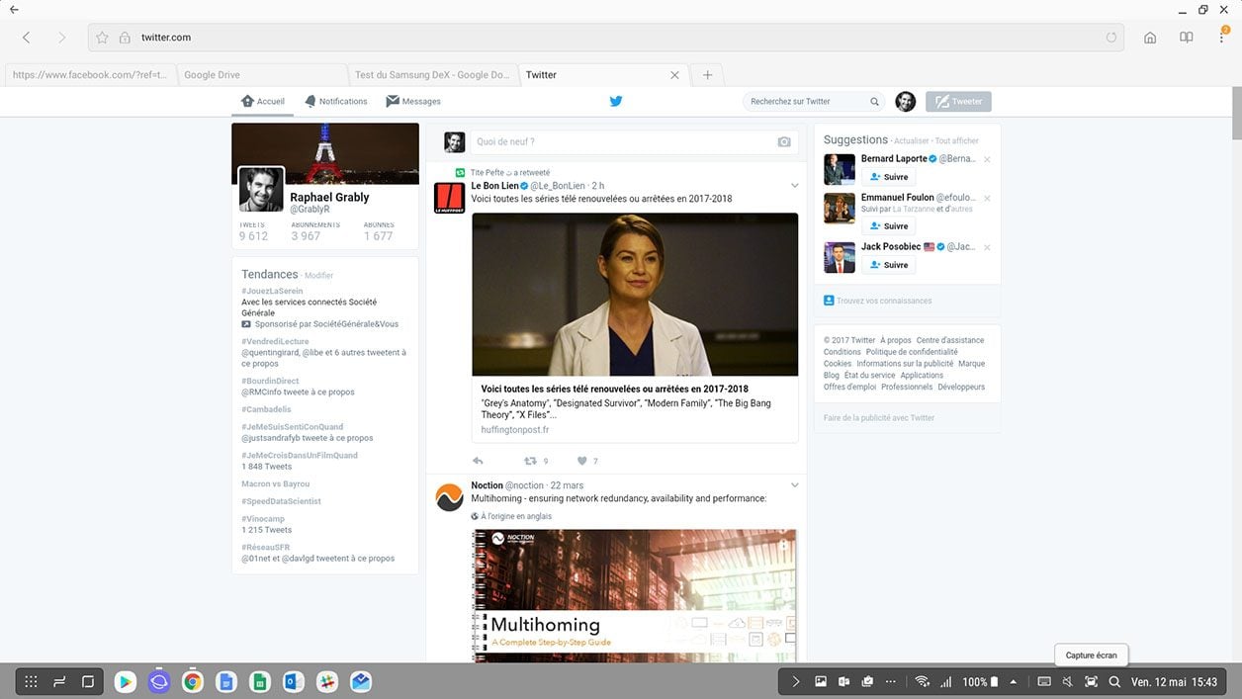Viewport: 1242px width, 699px height.
Task: Click Tout afficher in Suggestions
Action: [957, 141]
